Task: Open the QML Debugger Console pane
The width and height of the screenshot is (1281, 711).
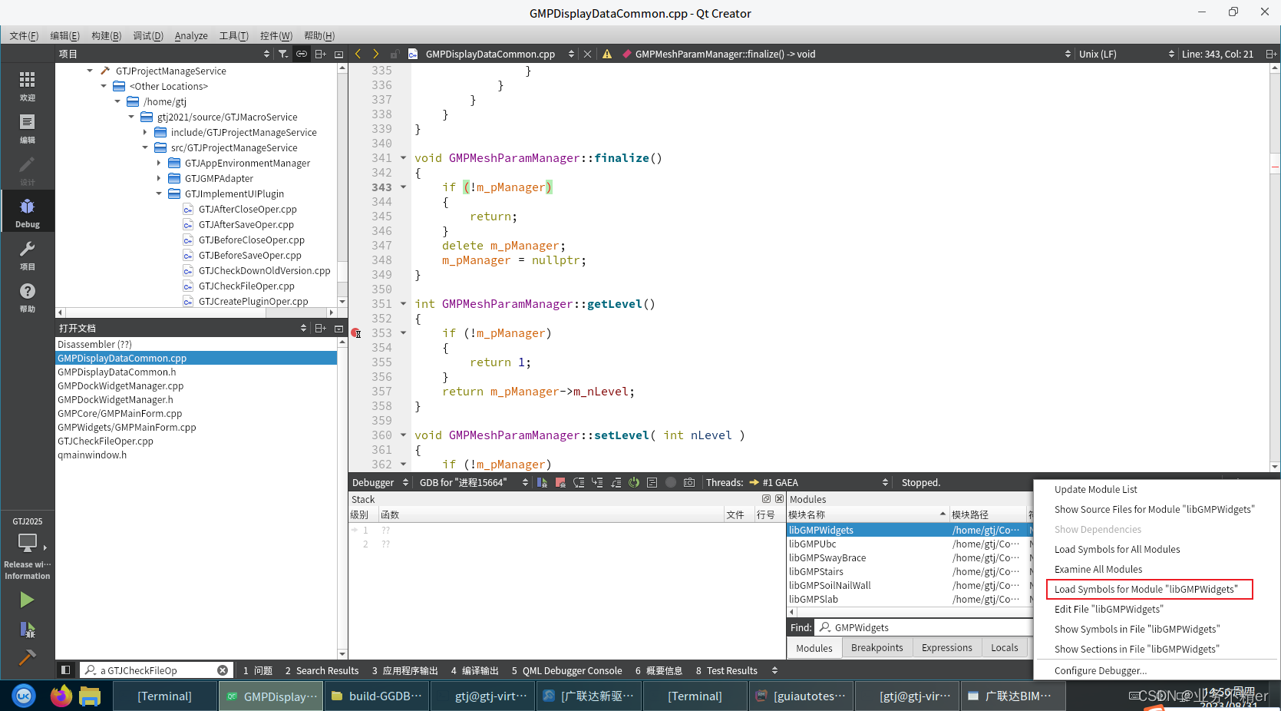Action: (x=566, y=670)
